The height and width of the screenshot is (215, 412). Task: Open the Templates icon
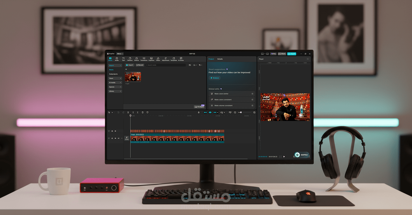pyautogui.click(x=174, y=59)
